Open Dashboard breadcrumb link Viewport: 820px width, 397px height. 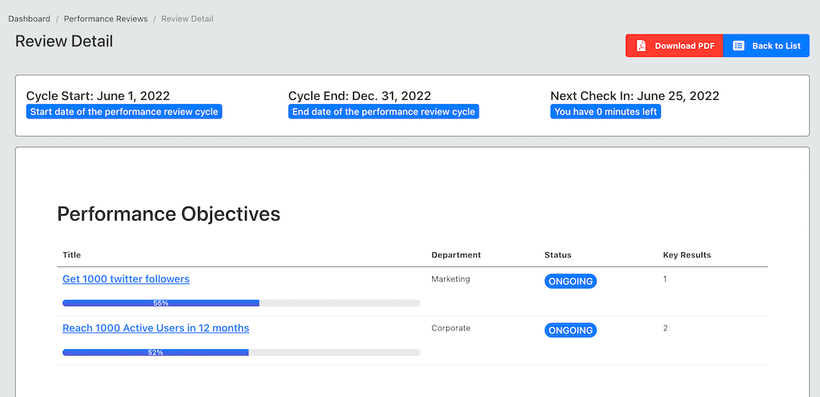(x=29, y=19)
